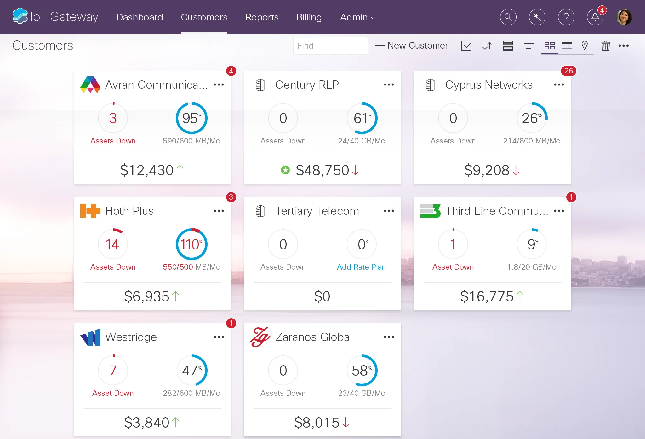Open Avran Communications card options menu
The height and width of the screenshot is (439, 645).
point(219,85)
